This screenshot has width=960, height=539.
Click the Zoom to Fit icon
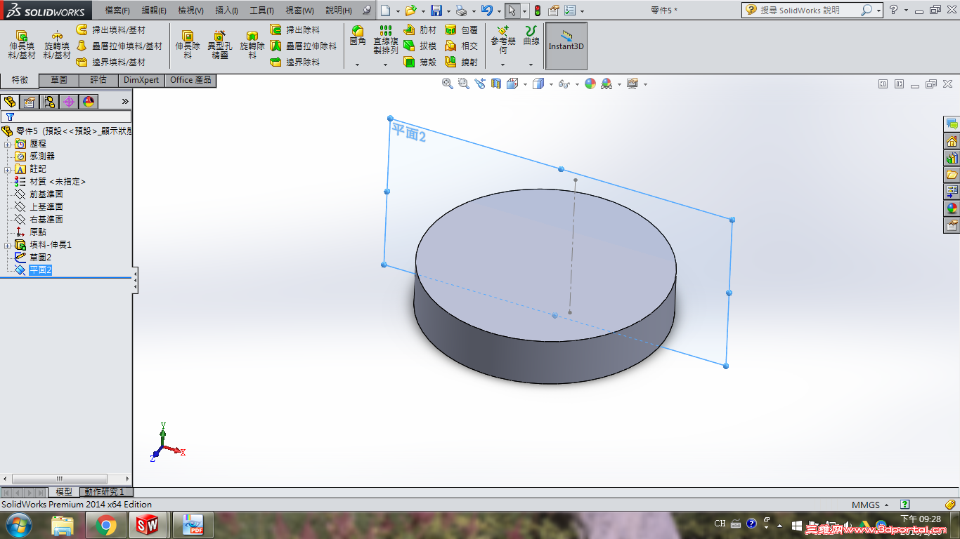(x=448, y=84)
